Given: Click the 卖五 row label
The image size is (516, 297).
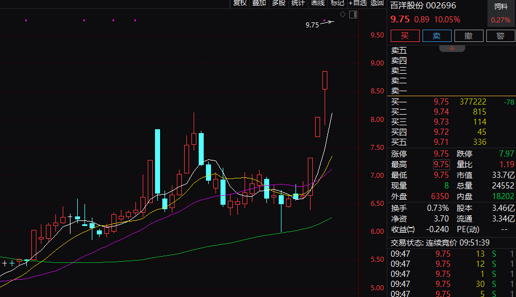Looking at the screenshot, I should pyautogui.click(x=399, y=51).
